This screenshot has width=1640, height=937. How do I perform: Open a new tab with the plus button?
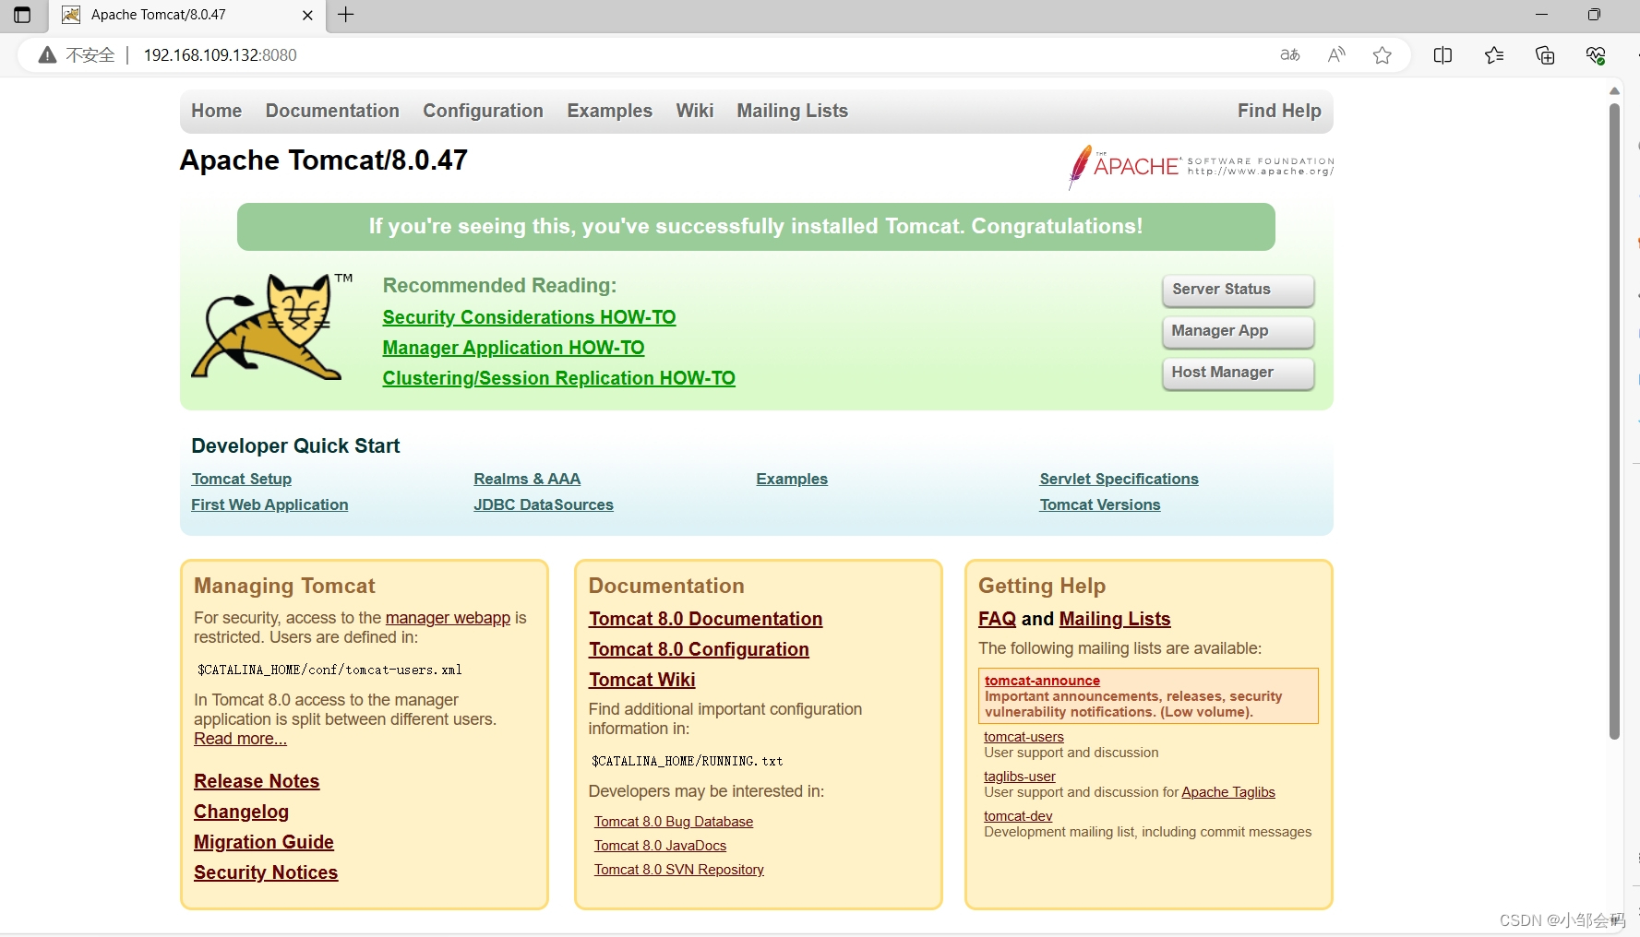pyautogui.click(x=346, y=15)
